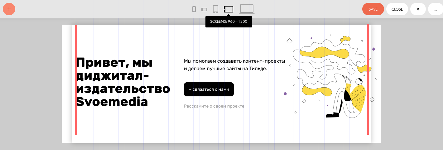Switch to desktop laptop screen icon
This screenshot has width=443, height=150.
[x=247, y=9]
